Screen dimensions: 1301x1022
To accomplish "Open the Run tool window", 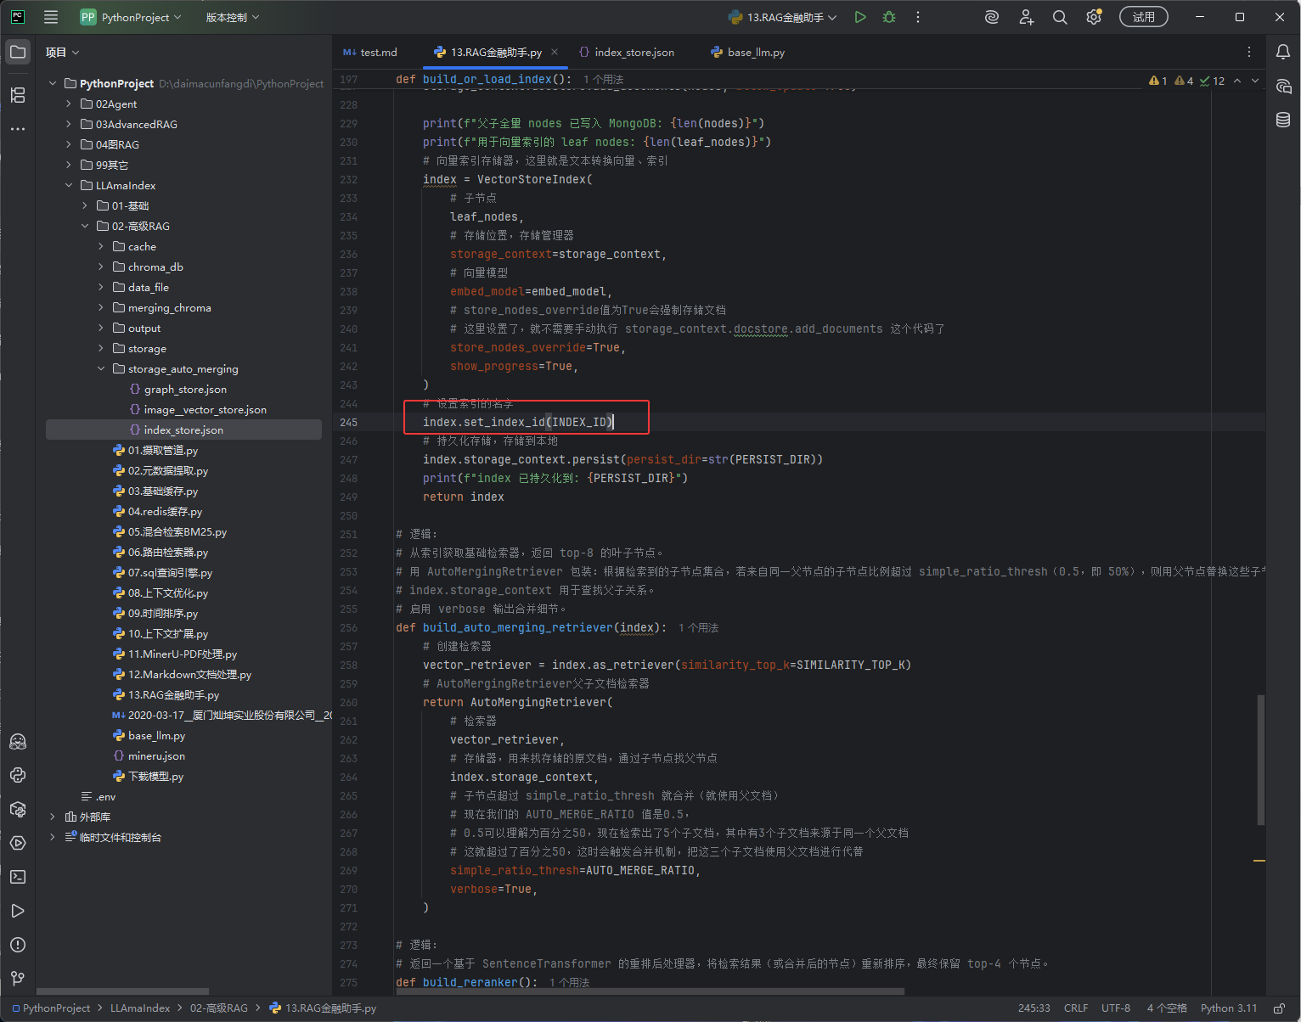I will click(18, 911).
